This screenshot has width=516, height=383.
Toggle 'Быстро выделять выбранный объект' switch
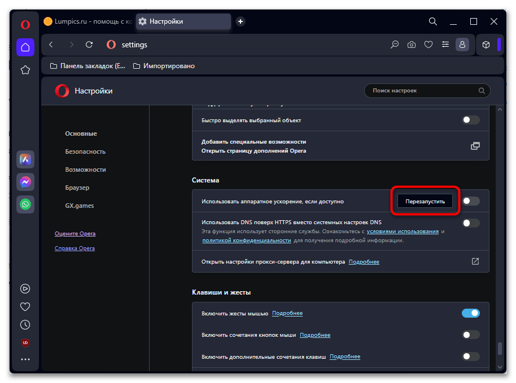coord(471,120)
